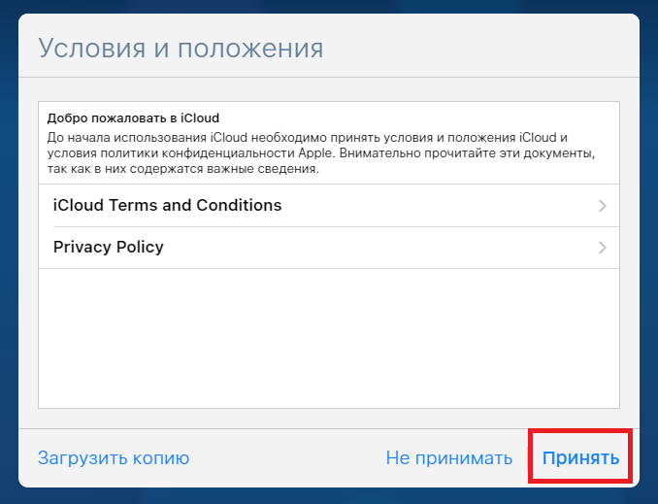Open the Privacy Policy row
Screen dimensions: 658x504
(x=329, y=248)
